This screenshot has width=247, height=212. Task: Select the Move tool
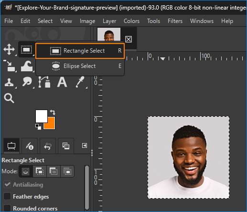pos(9,49)
